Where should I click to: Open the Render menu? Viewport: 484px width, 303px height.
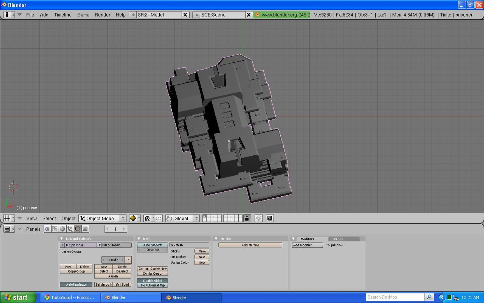pos(103,15)
